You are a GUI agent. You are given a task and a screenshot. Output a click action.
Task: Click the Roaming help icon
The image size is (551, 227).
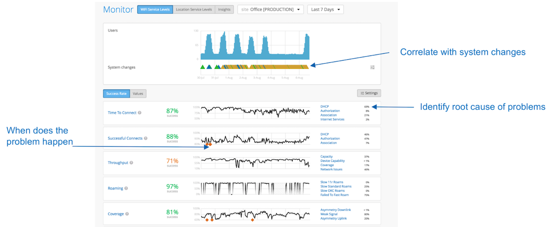tap(127, 188)
